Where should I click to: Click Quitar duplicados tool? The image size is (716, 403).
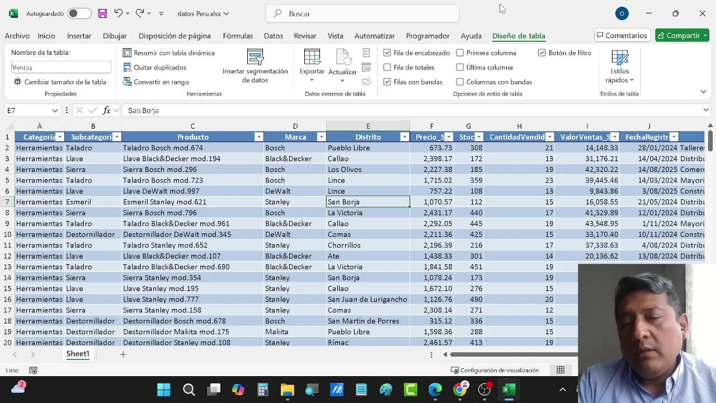154,67
